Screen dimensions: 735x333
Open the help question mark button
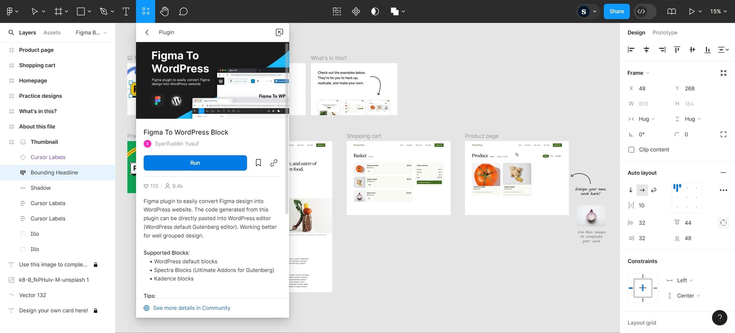coord(719,318)
